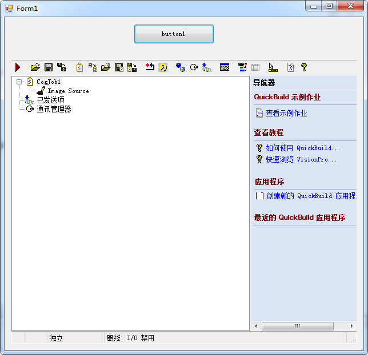Image resolution: width=368 pixels, height=355 pixels.
Task: Click the 最近的 QuickBuild 应用程序 heading
Action: coord(299,217)
